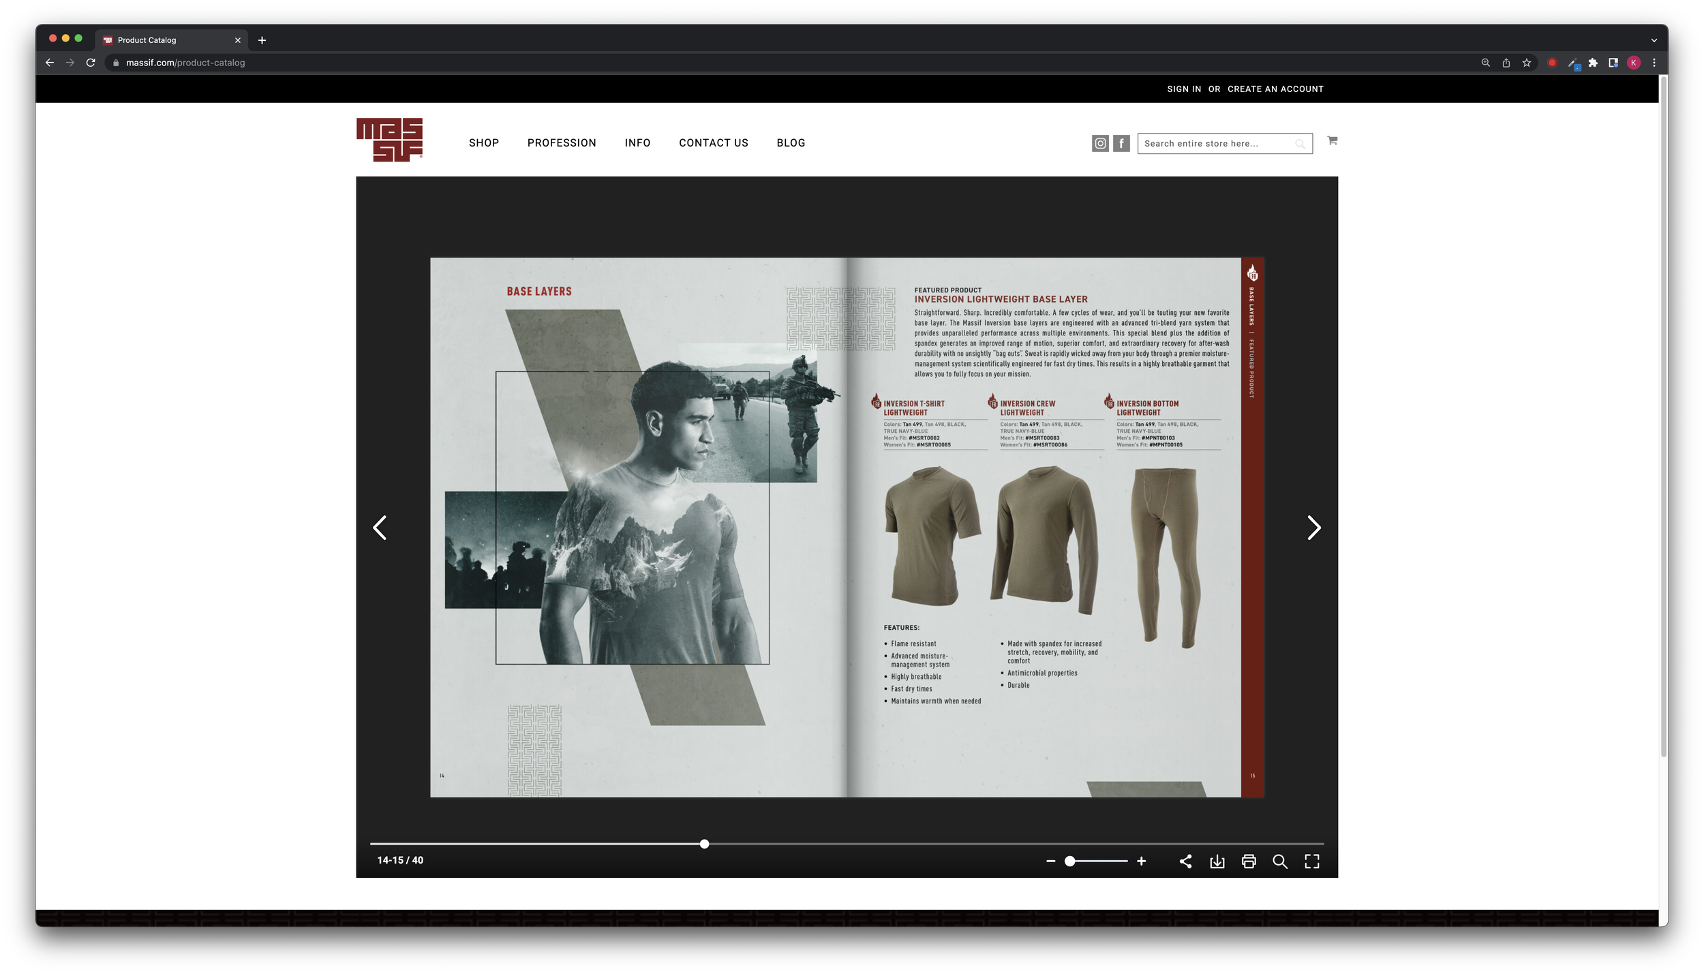Click the SIGN IN link
Image resolution: width=1704 pixels, height=974 pixels.
pos(1184,89)
